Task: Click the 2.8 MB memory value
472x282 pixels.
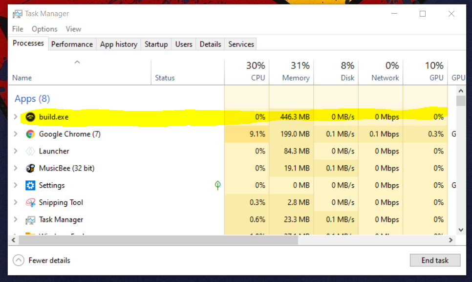Action: 299,202
